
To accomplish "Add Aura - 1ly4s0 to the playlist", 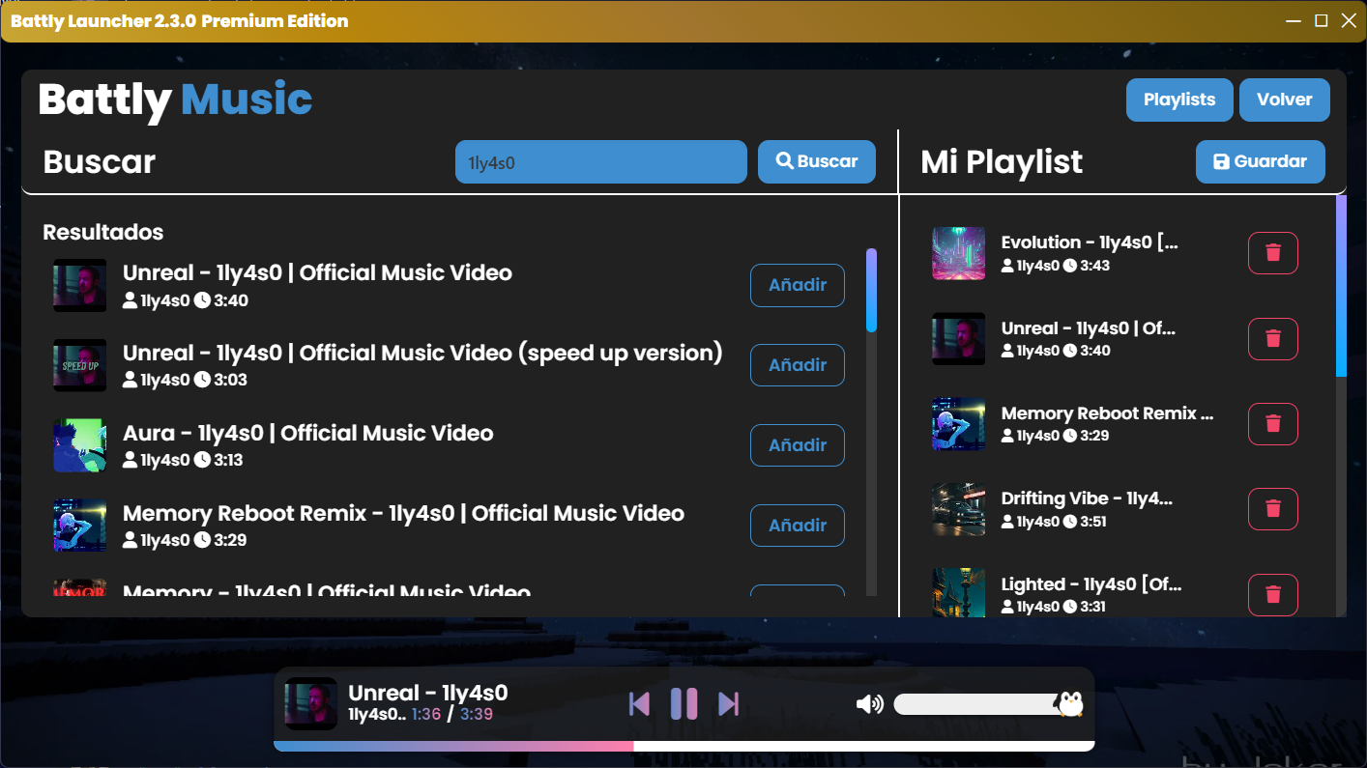I will [x=798, y=445].
